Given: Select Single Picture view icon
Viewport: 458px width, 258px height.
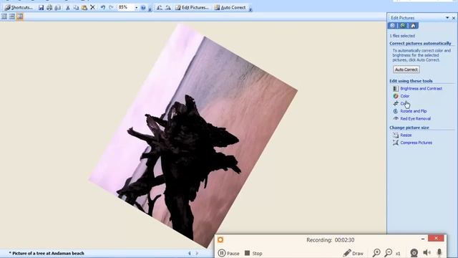Looking at the screenshot, I should click(x=19, y=16).
